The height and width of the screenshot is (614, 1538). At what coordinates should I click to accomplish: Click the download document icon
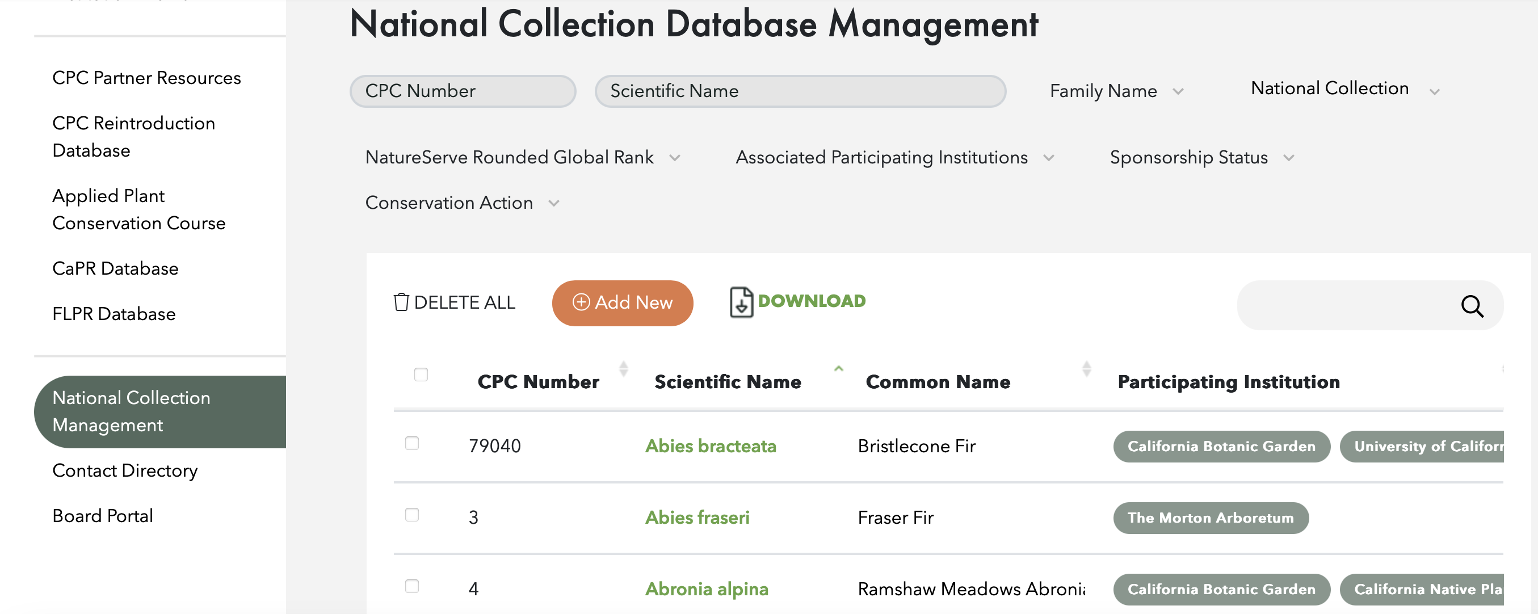[741, 302]
